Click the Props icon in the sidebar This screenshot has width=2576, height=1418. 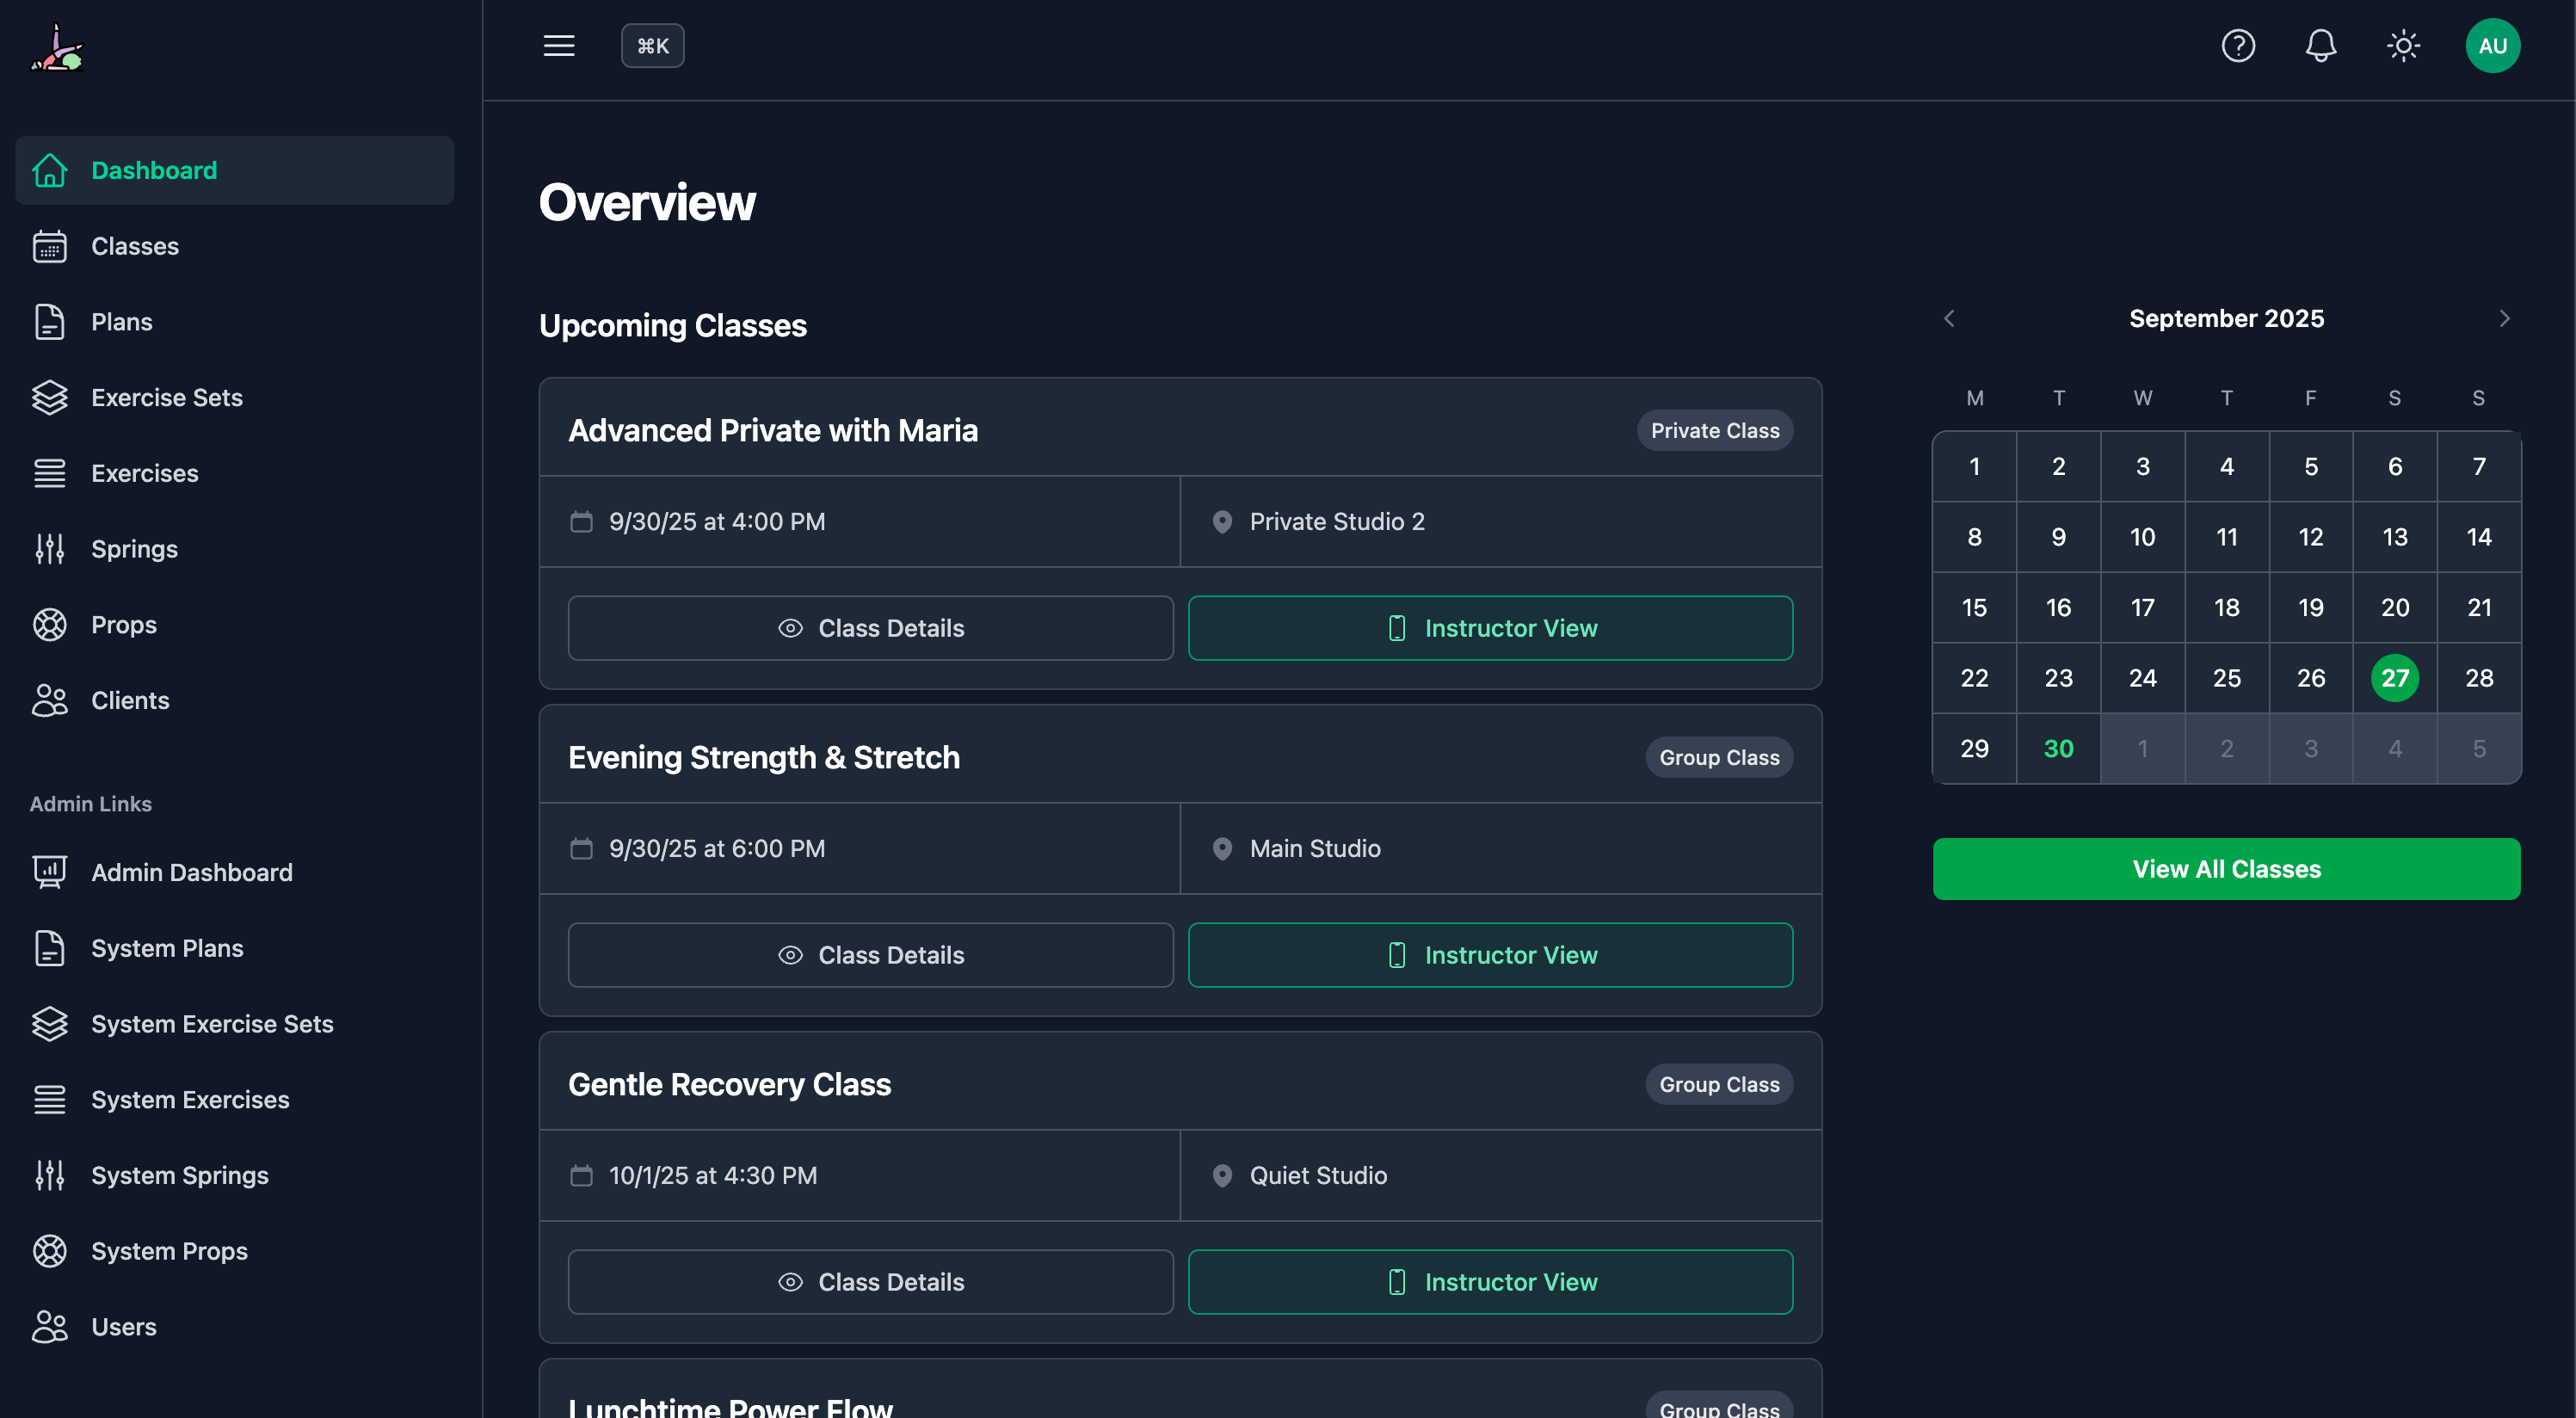(51, 624)
